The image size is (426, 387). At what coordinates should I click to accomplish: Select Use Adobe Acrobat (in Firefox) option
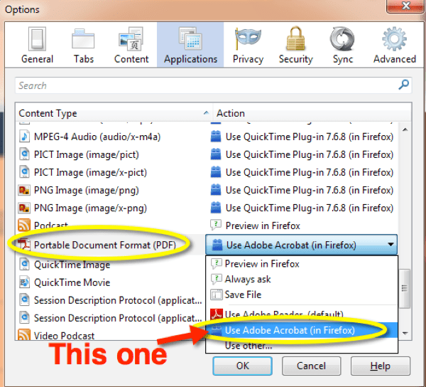(x=302, y=330)
